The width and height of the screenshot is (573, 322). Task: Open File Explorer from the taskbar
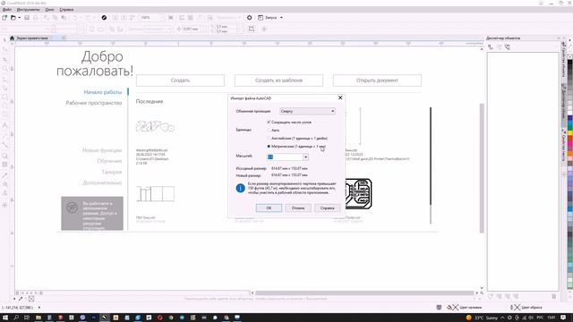[x=38, y=318]
